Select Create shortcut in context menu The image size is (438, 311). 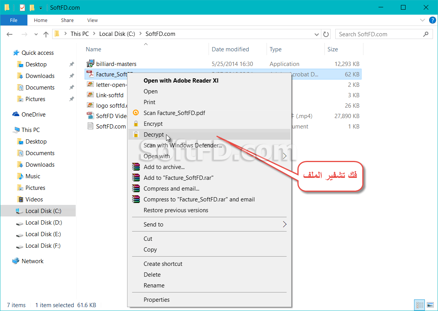click(209, 264)
